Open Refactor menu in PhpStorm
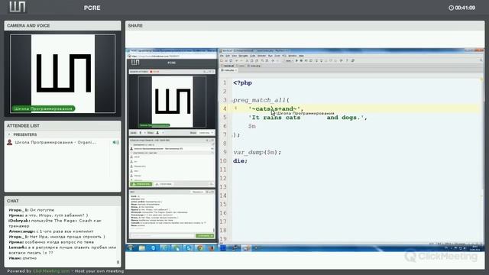489x275 pixels. coord(261,56)
